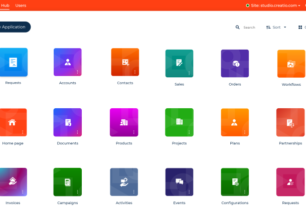
Task: Open three-dot menu on Configurations tile
Action: pos(245,192)
